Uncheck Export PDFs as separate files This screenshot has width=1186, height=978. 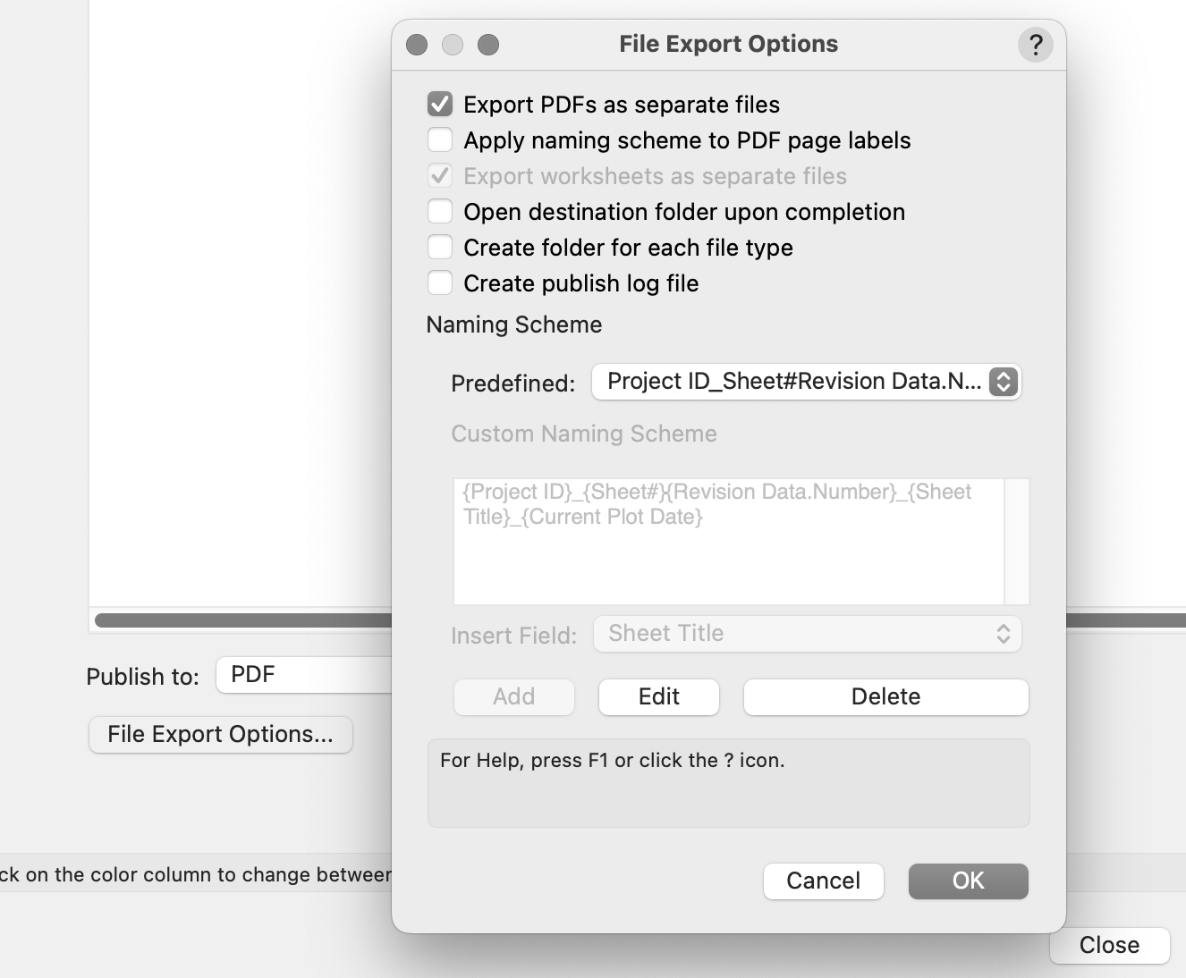coord(440,105)
